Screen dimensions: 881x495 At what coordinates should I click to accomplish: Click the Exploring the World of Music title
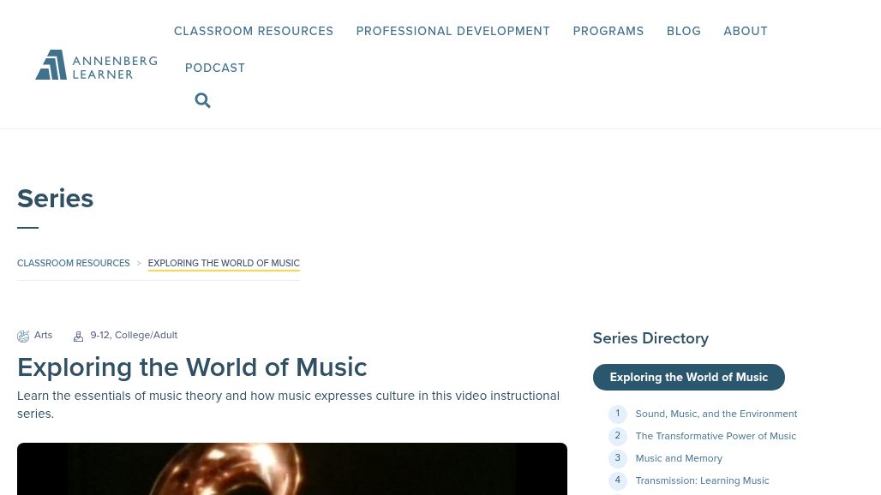click(192, 367)
